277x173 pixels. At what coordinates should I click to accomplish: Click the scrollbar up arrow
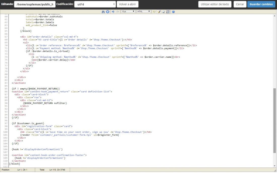[x=274, y=16]
